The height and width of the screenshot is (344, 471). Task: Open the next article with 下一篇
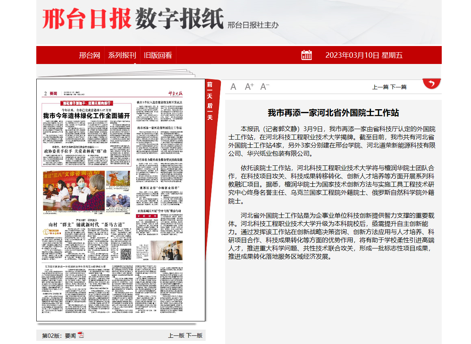coord(398,87)
